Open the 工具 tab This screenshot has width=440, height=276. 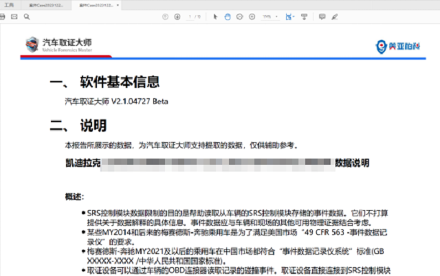[9, 5]
